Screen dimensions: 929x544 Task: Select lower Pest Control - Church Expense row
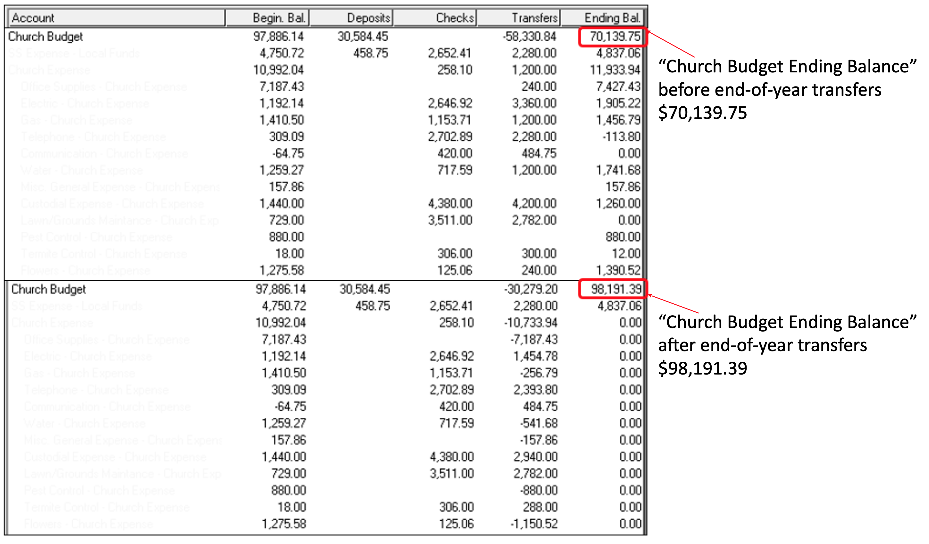(99, 490)
